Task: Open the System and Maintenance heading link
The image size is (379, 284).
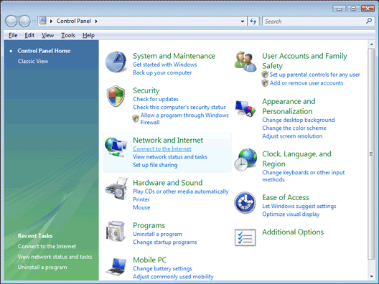Action: point(174,56)
